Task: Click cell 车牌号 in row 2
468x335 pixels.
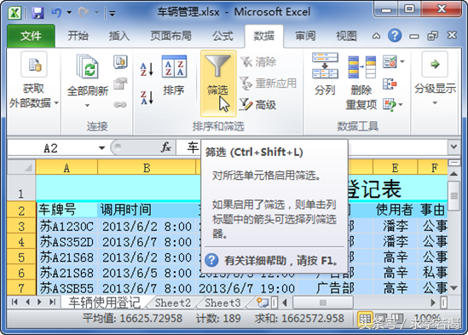Action: [x=66, y=210]
